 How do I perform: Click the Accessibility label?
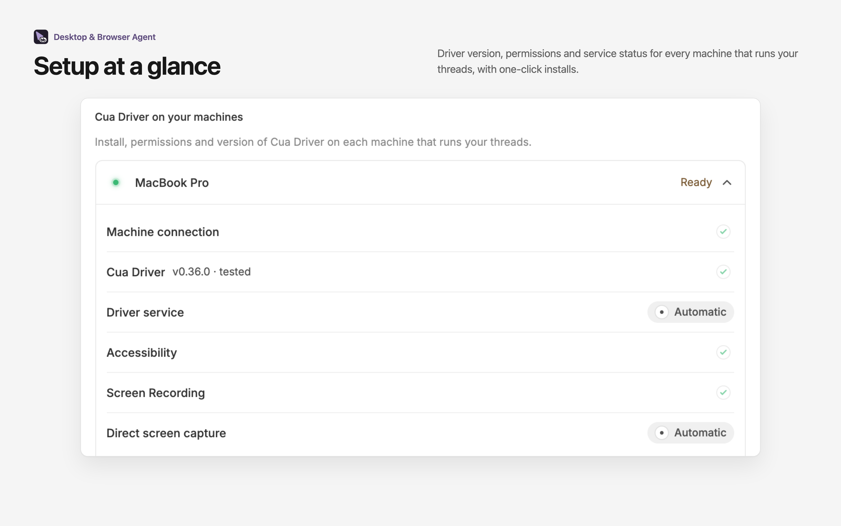pos(142,353)
